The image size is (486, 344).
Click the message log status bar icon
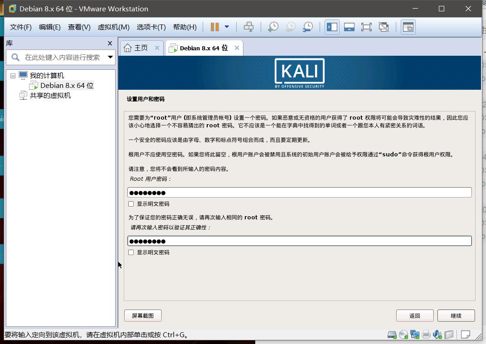tap(465, 334)
